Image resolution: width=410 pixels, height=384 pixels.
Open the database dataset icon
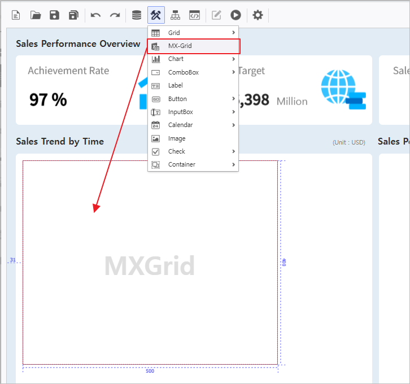(137, 15)
